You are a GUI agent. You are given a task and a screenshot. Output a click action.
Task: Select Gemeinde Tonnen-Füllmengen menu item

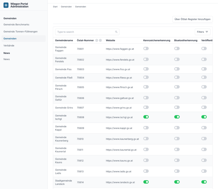(21, 31)
